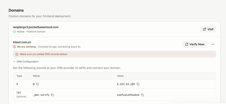Click the warning icon in the DNS alert
Viewport: 226px width, 104px height.
17,54
